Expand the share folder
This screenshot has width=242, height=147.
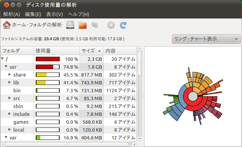[x=10, y=75]
